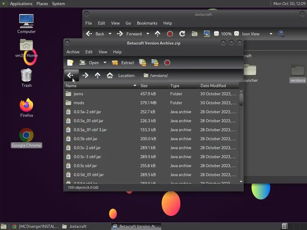Open Go menu in .betacraft window
The width and height of the screenshot is (307, 230).
(128, 23)
